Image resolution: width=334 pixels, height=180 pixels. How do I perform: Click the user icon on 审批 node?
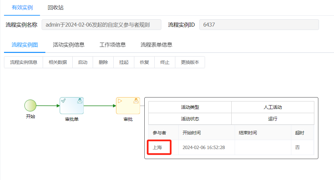(x=136, y=100)
